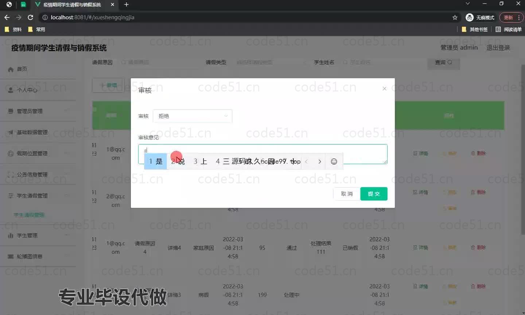Expand 公告信息管理 sidebar menu
Screen dimensions: 525x315
(38, 175)
